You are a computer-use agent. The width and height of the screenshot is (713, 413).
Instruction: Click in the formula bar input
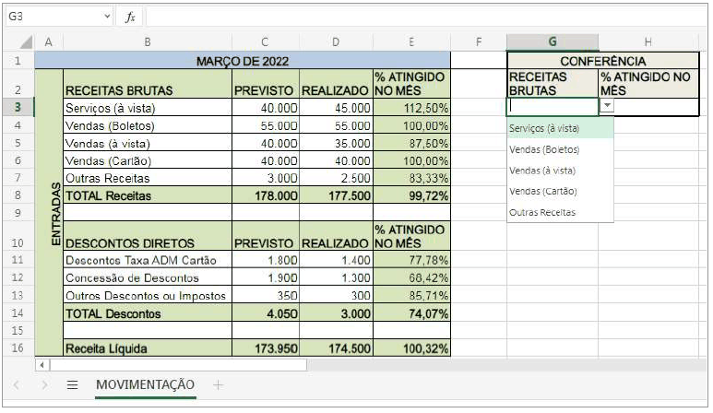point(424,17)
